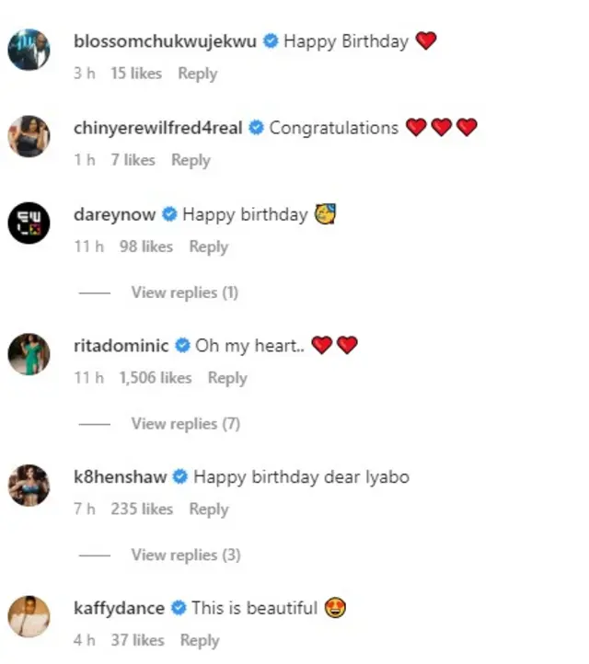The height and width of the screenshot is (664, 589).
Task: Reply to kaffydance's comment
Action: tap(199, 640)
